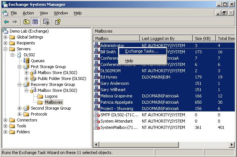Expand the Public Folder Store node
Screen dimensions: 237x157
coord(26,78)
